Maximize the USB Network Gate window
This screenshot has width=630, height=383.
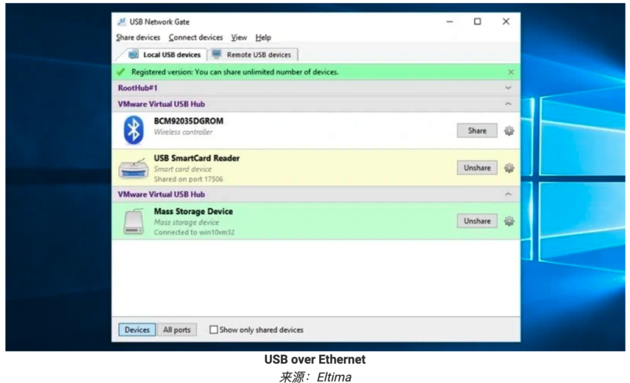(x=477, y=22)
